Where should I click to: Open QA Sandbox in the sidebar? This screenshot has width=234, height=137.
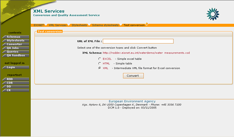(16, 55)
